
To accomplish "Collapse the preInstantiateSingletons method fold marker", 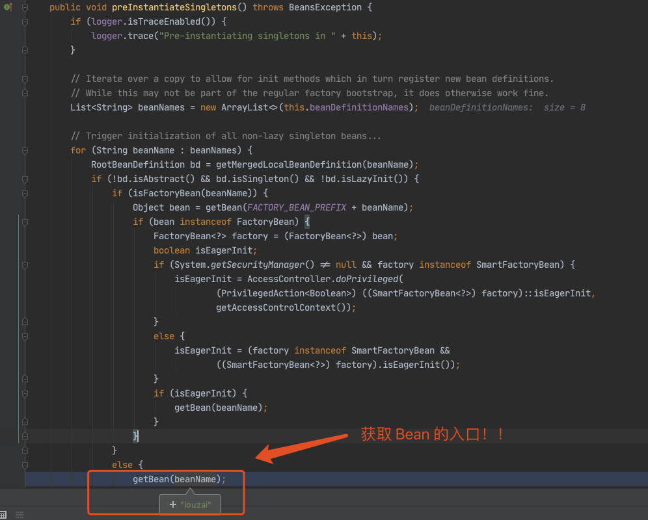I will tap(25, 7).
